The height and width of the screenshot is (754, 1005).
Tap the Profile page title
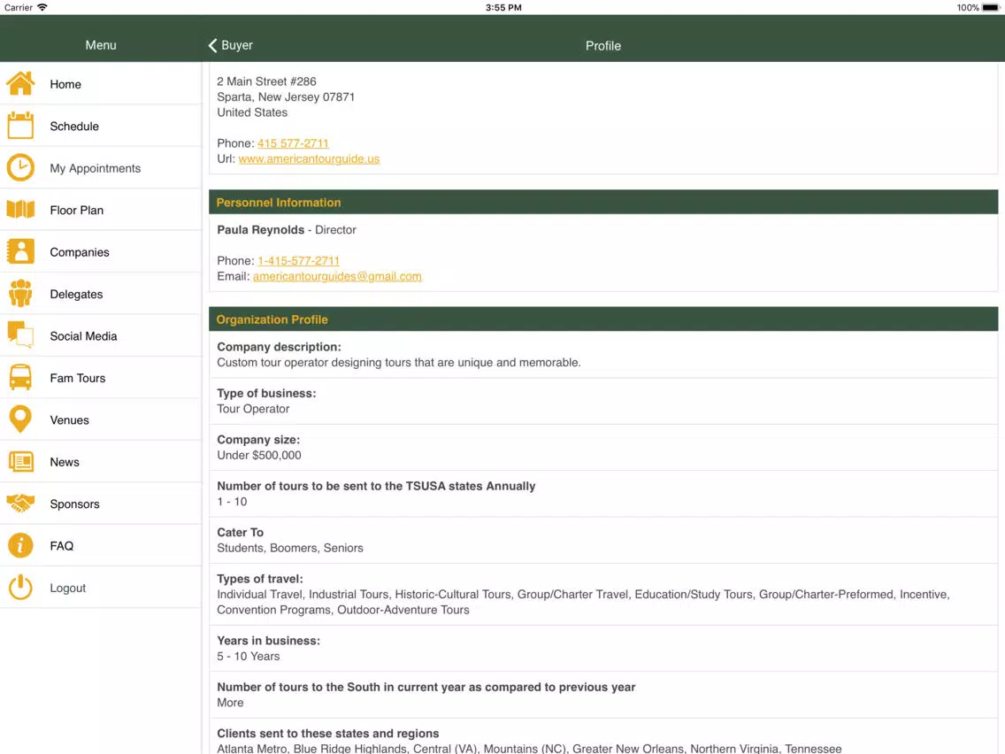[603, 45]
